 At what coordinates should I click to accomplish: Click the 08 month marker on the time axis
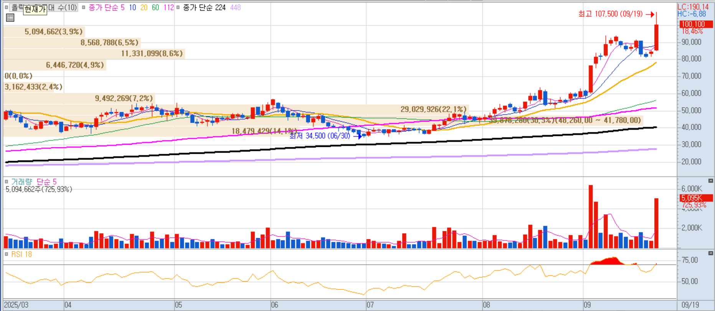[x=486, y=305]
